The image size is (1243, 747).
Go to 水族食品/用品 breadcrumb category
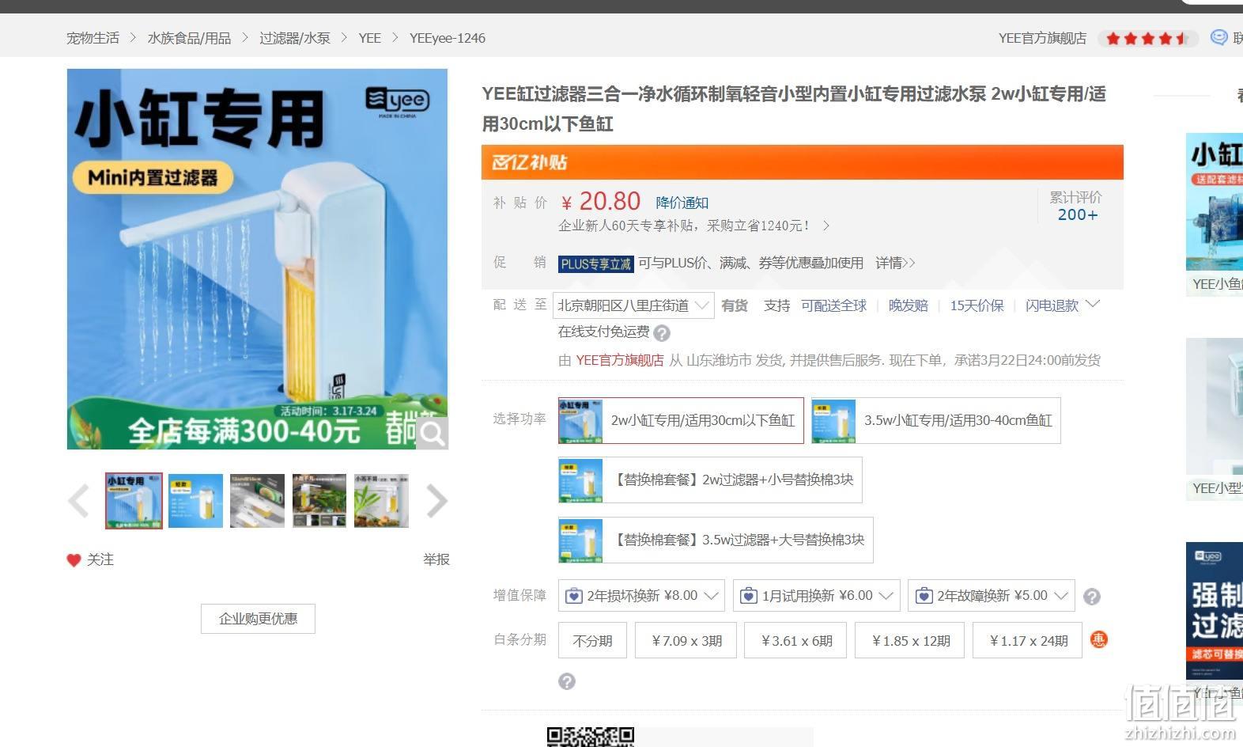pos(189,38)
